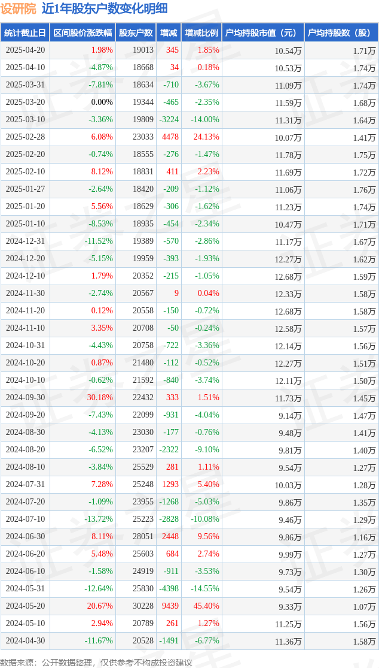Screen dimensions: 379x668
Task: Select the 2024-05-20 date row
Action: 189,606
